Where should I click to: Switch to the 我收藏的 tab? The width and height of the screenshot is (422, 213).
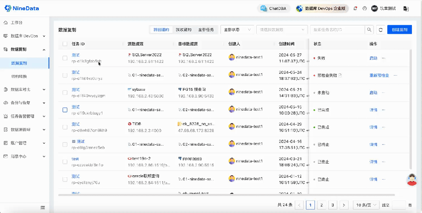(x=184, y=30)
